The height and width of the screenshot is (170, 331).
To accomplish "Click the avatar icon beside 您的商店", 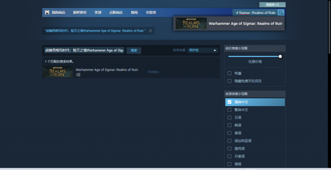I will pyautogui.click(x=47, y=13).
